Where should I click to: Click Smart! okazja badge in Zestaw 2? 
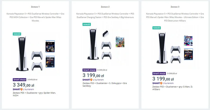point(90,70)
